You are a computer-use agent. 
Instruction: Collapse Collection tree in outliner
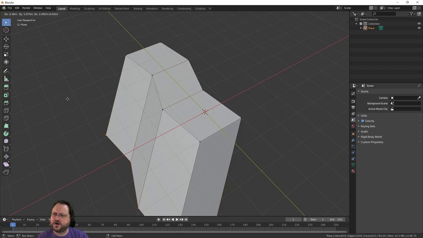[357, 24]
